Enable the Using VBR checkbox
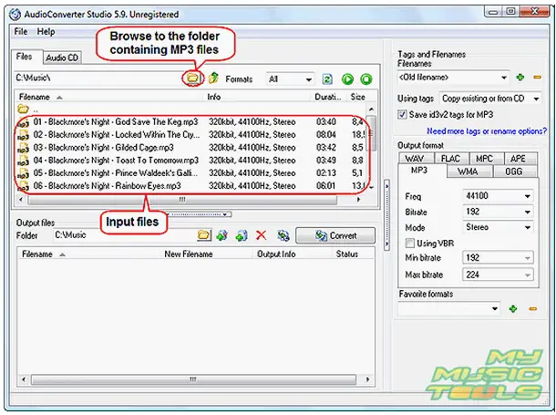The width and height of the screenshot is (556, 415). [409, 243]
